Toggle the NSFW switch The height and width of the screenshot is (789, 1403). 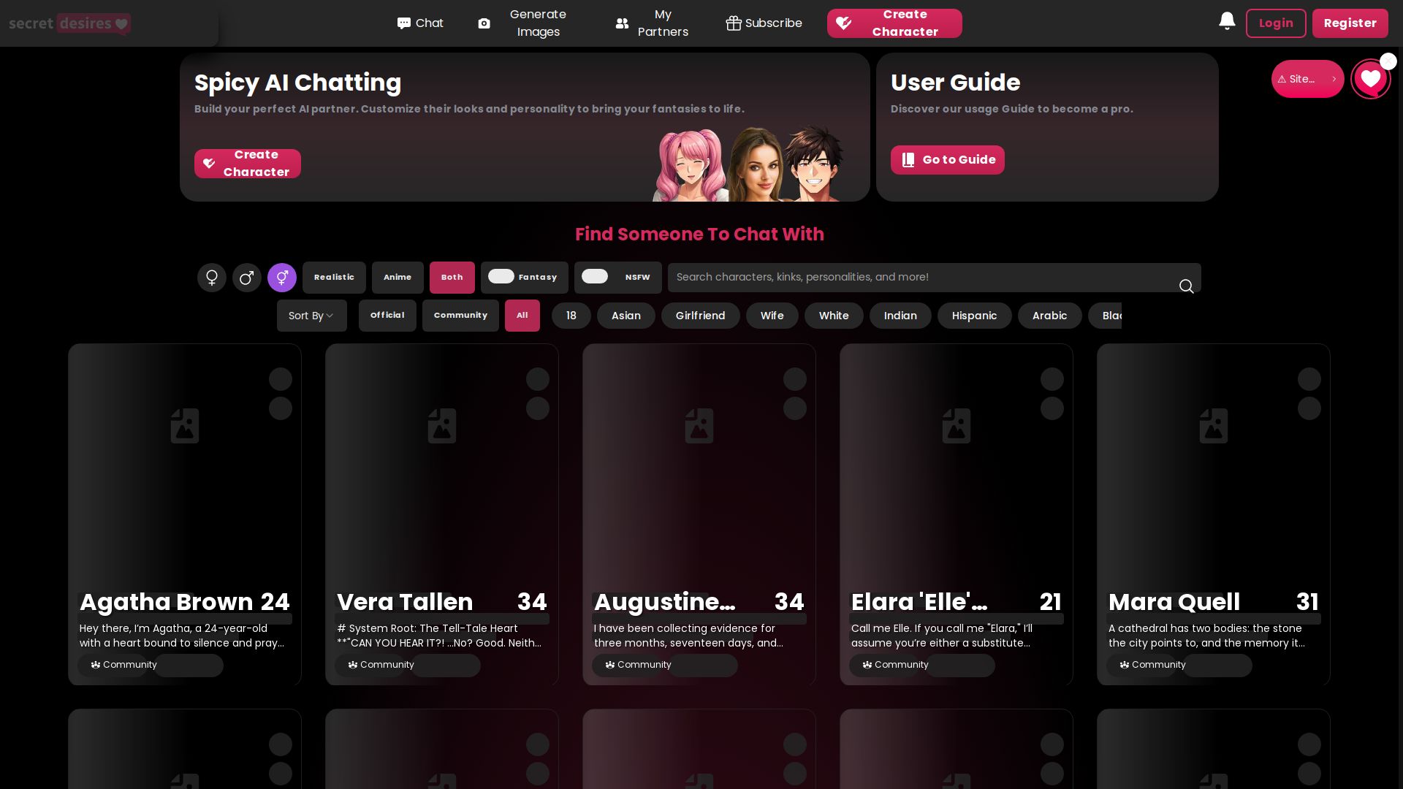click(x=595, y=277)
